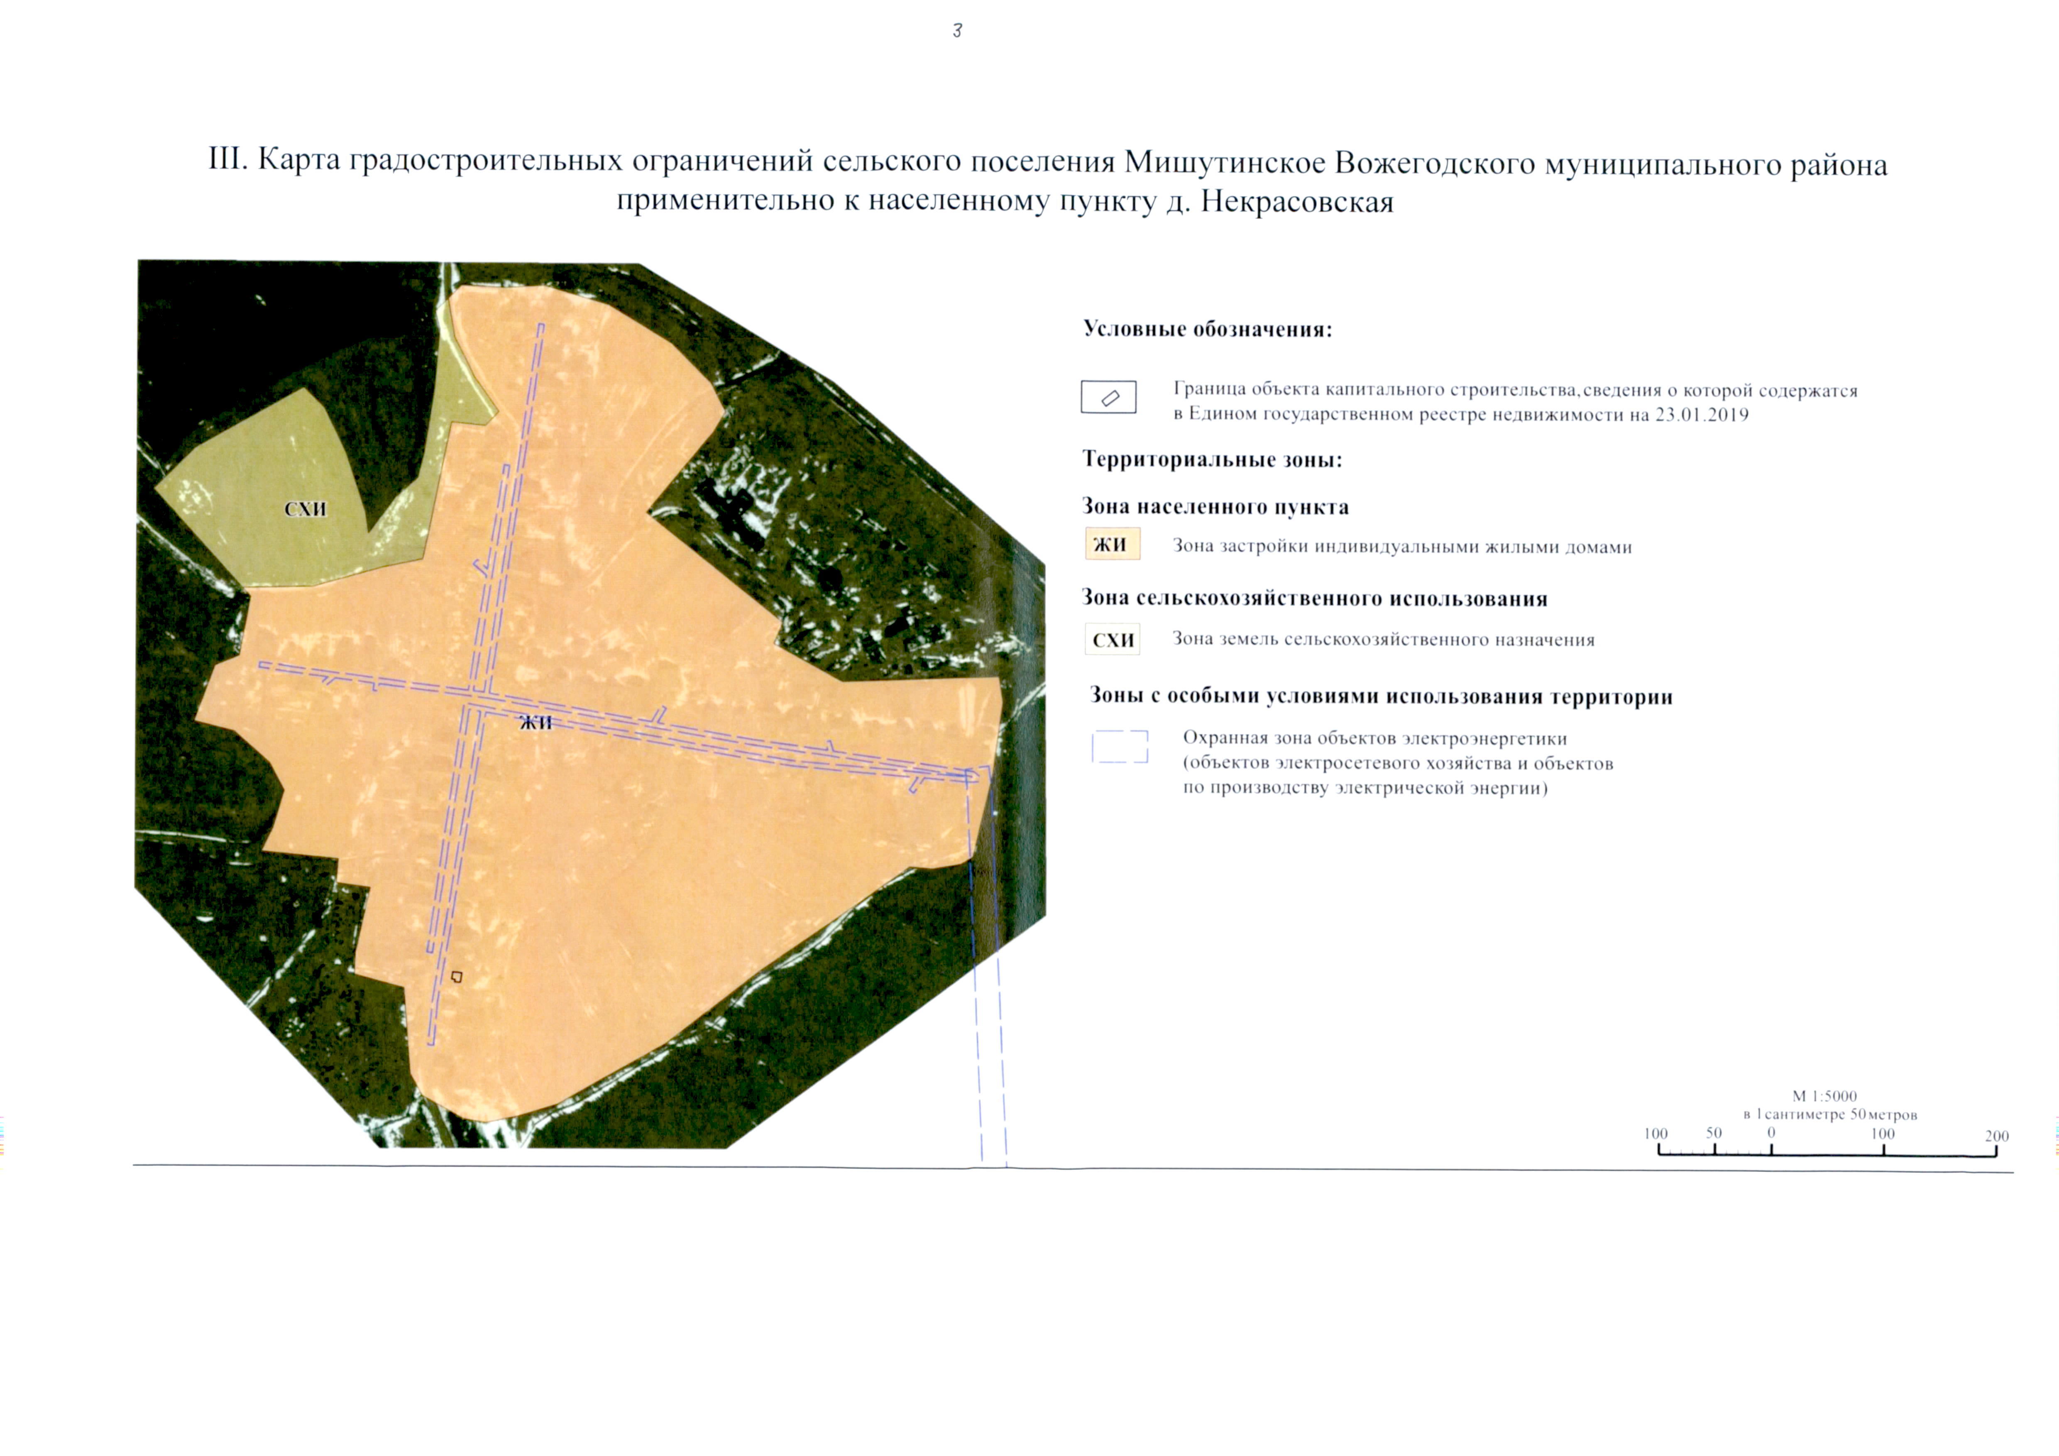The height and width of the screenshot is (1456, 2059).
Task: Click the 'М 1:5000' scale text
Action: (x=1824, y=1096)
